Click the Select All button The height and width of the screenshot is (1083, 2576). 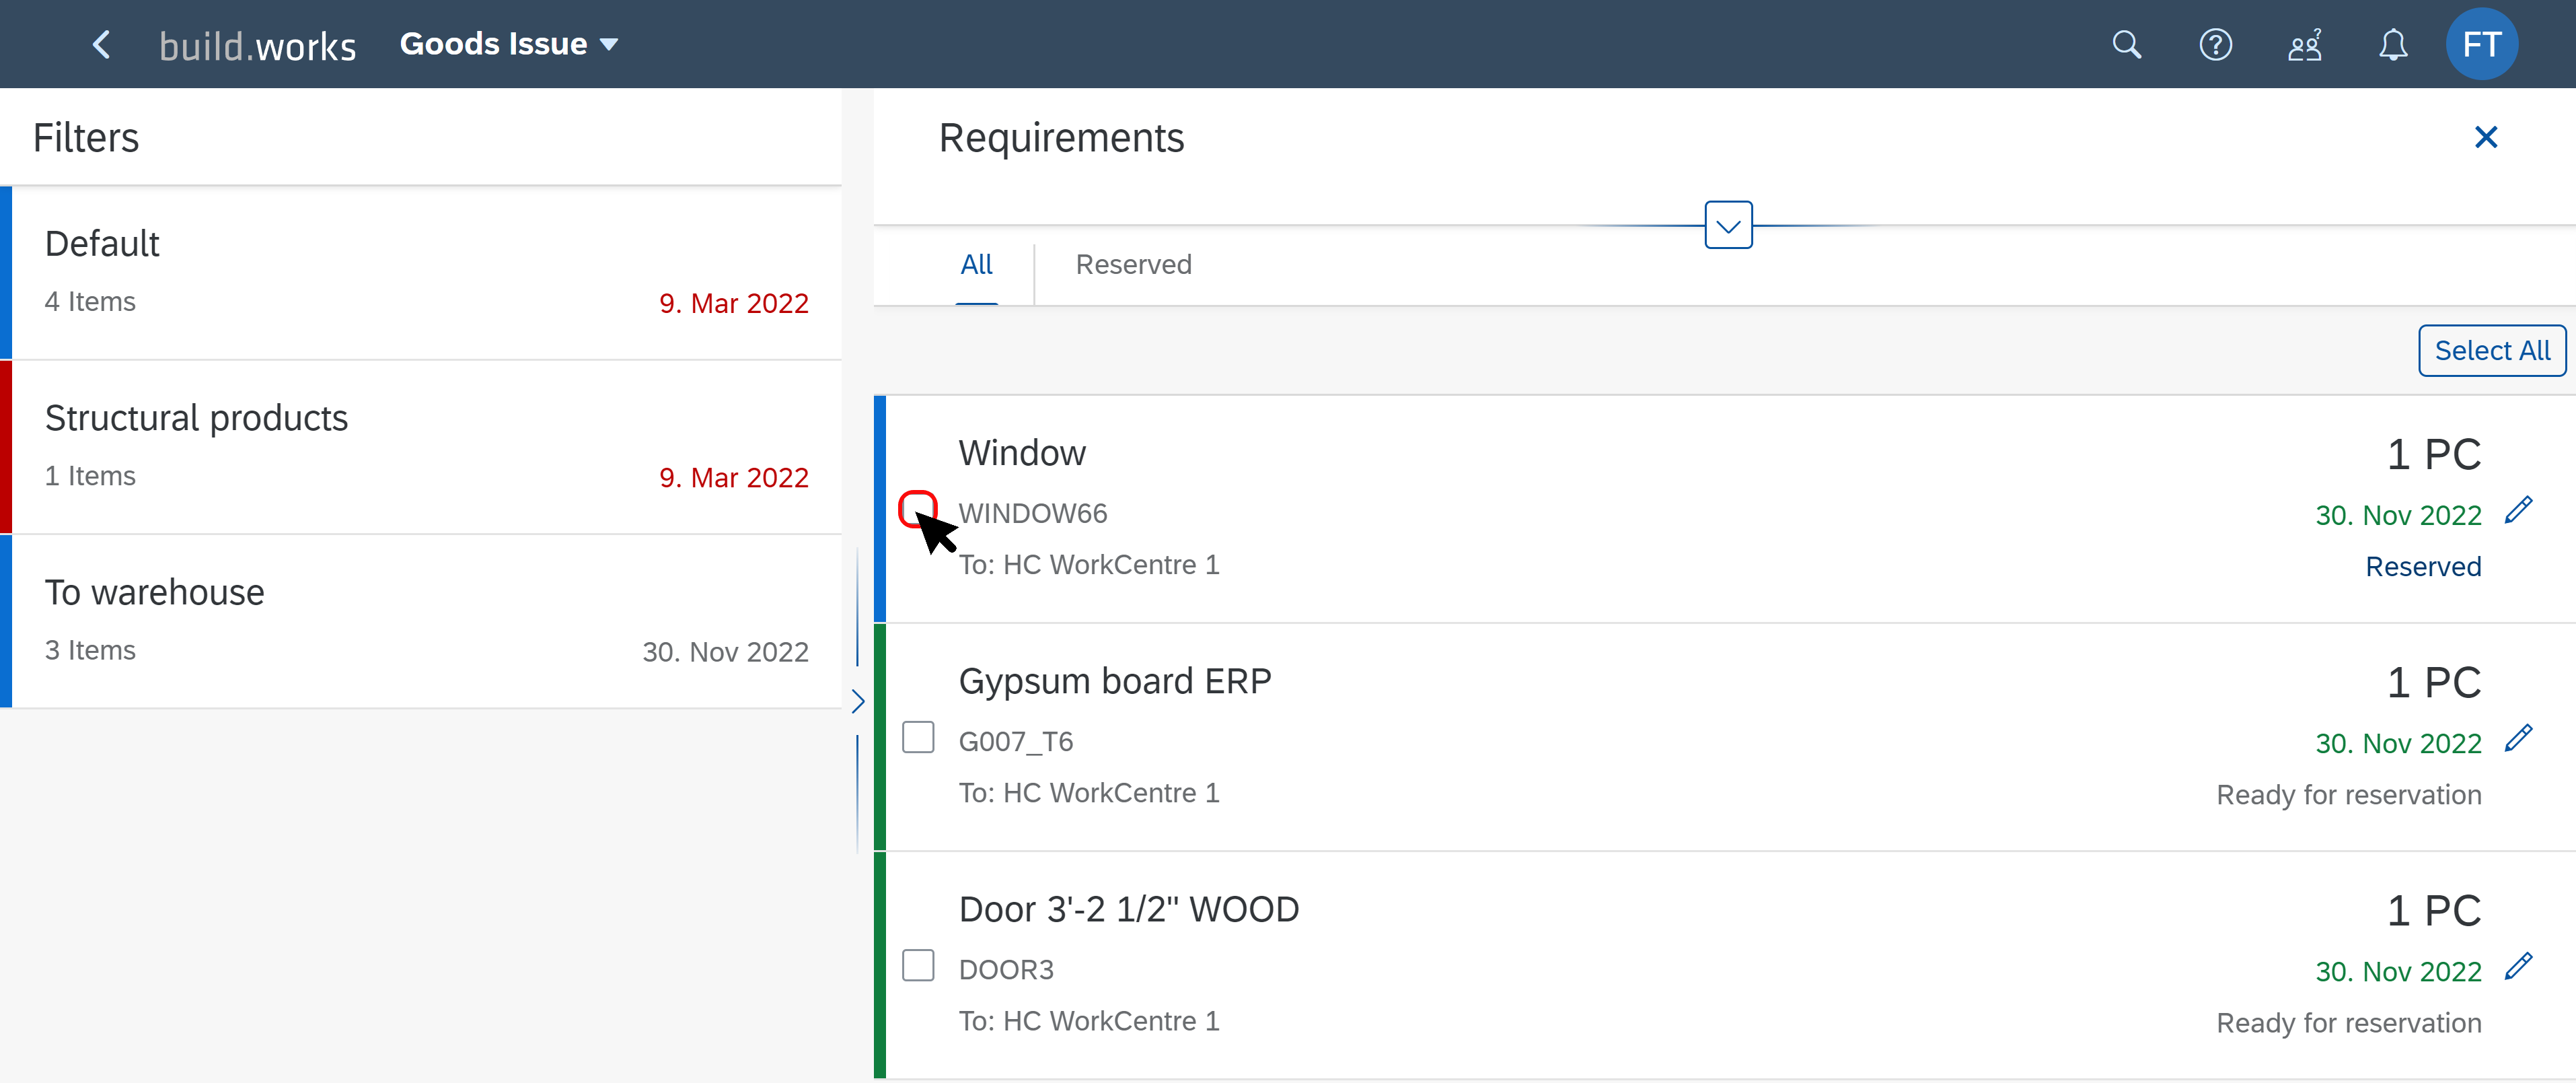2491,350
